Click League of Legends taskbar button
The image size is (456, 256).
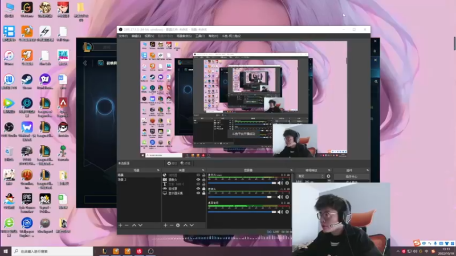click(x=104, y=251)
